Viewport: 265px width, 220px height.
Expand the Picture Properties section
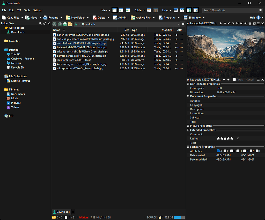188,126
